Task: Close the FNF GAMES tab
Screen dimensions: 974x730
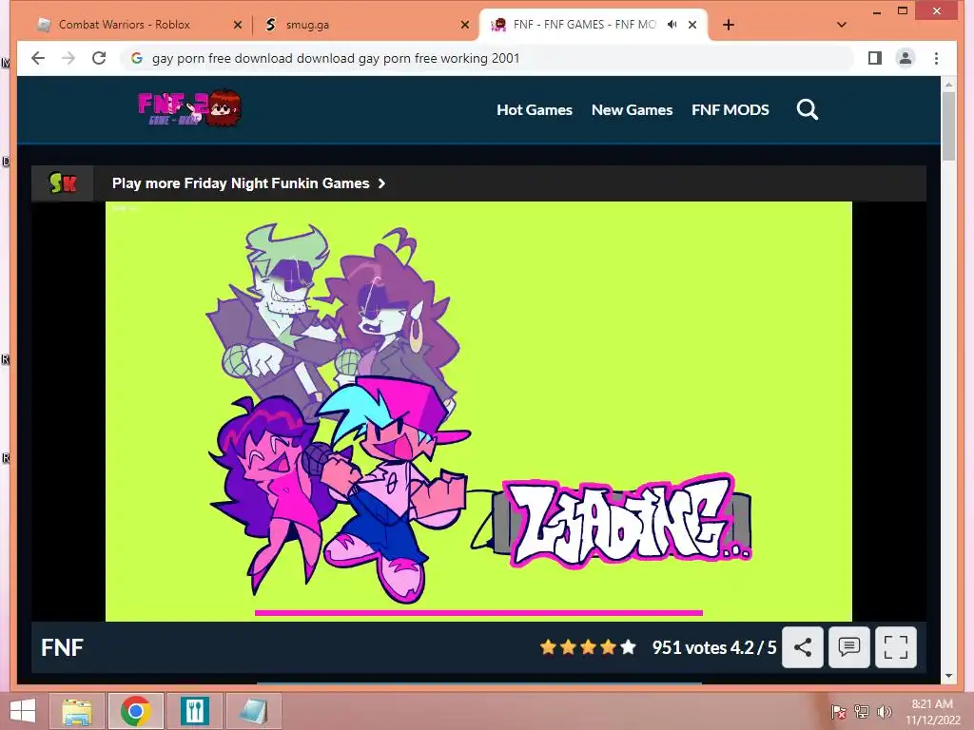Action: click(x=692, y=25)
